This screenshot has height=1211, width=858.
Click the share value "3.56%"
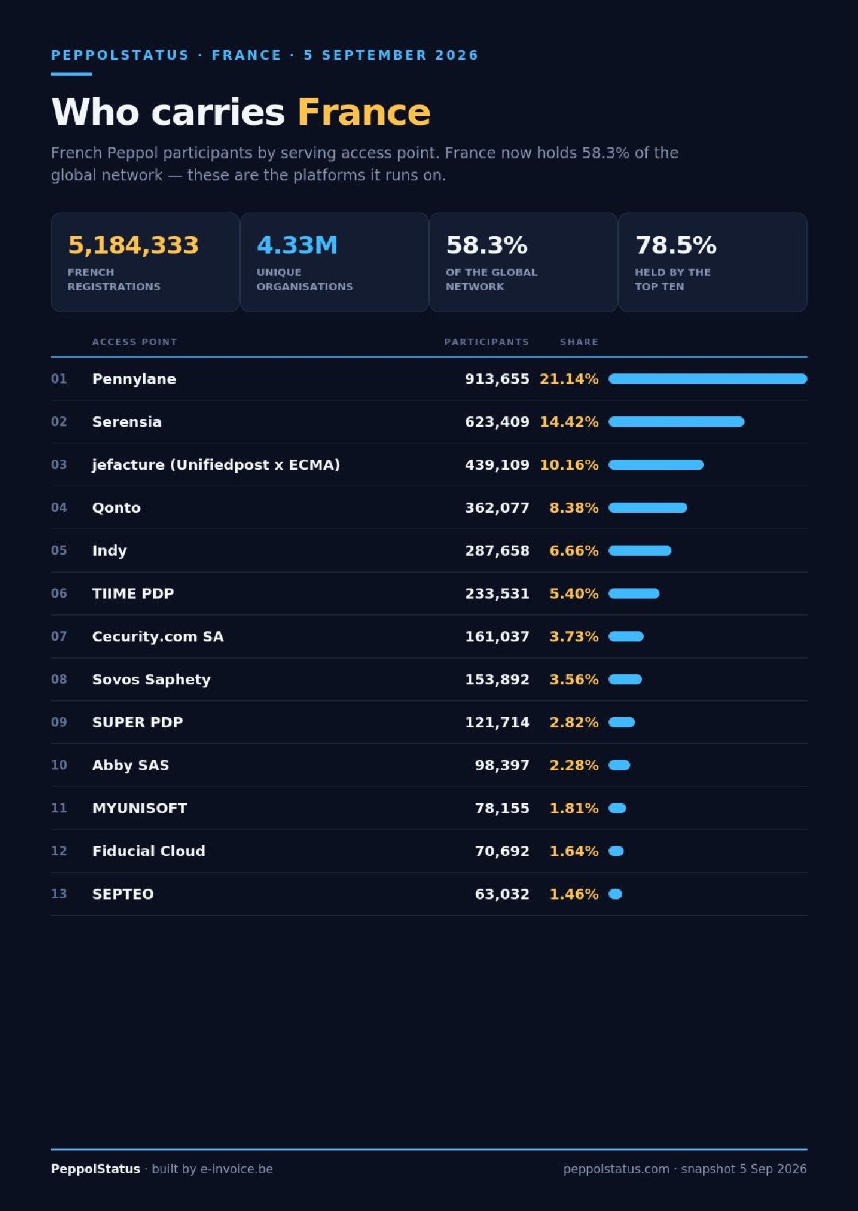tap(574, 679)
